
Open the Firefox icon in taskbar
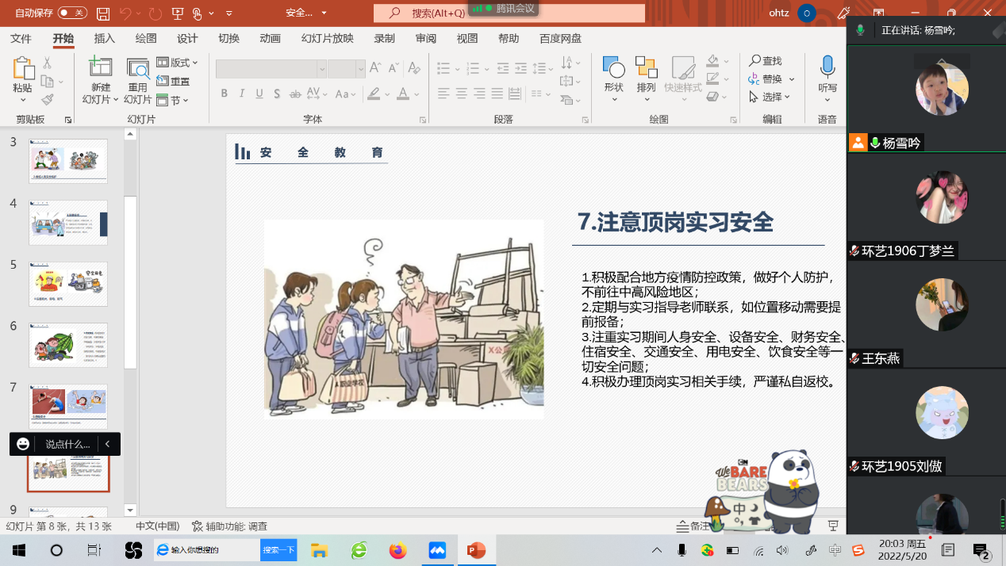(x=397, y=550)
